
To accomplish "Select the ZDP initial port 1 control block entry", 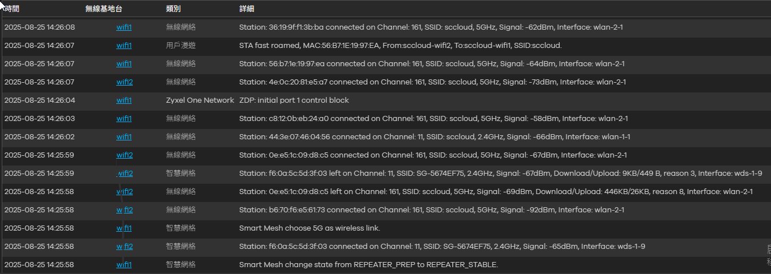I will click(x=294, y=100).
